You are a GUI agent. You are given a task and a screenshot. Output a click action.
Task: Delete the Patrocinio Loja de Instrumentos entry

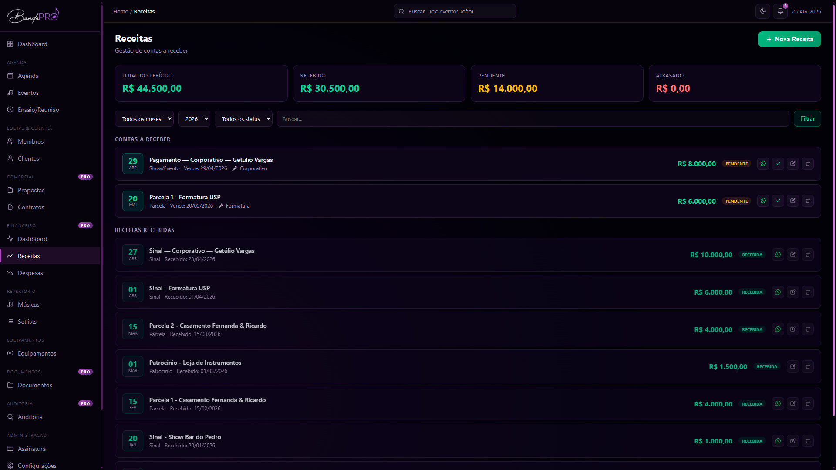(x=808, y=366)
